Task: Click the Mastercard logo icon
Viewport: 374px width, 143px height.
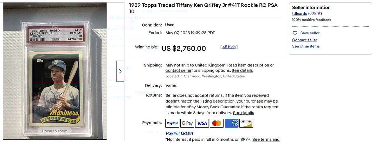Action: click(216, 123)
